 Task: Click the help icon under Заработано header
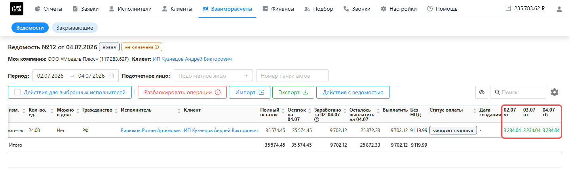(316, 119)
